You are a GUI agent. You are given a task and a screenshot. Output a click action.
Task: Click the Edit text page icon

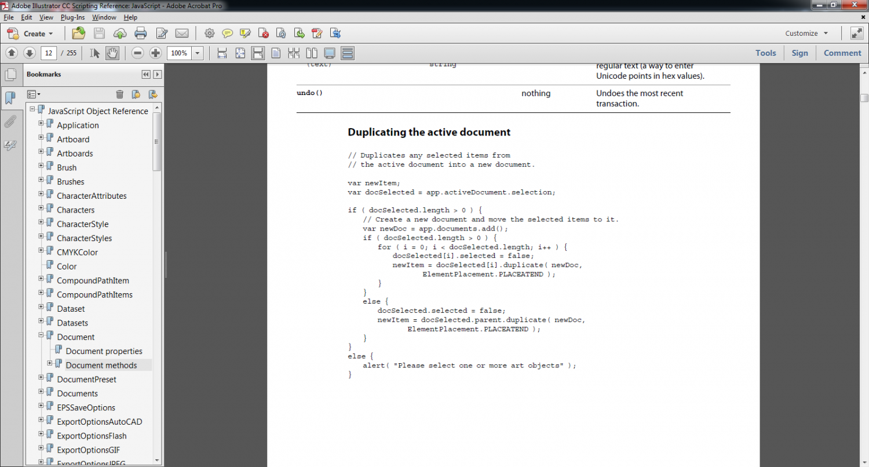[x=162, y=33]
